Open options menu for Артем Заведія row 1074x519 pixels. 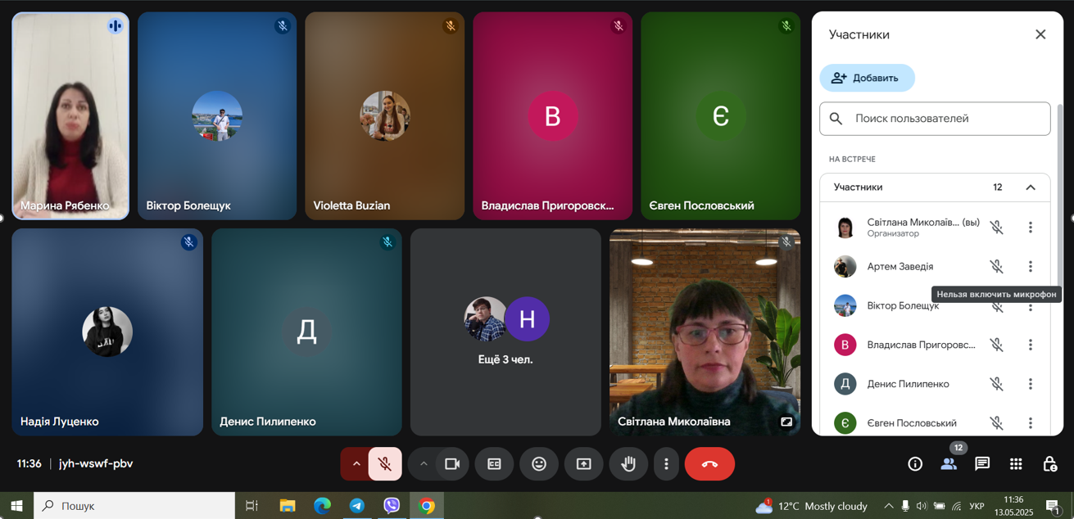(x=1031, y=267)
